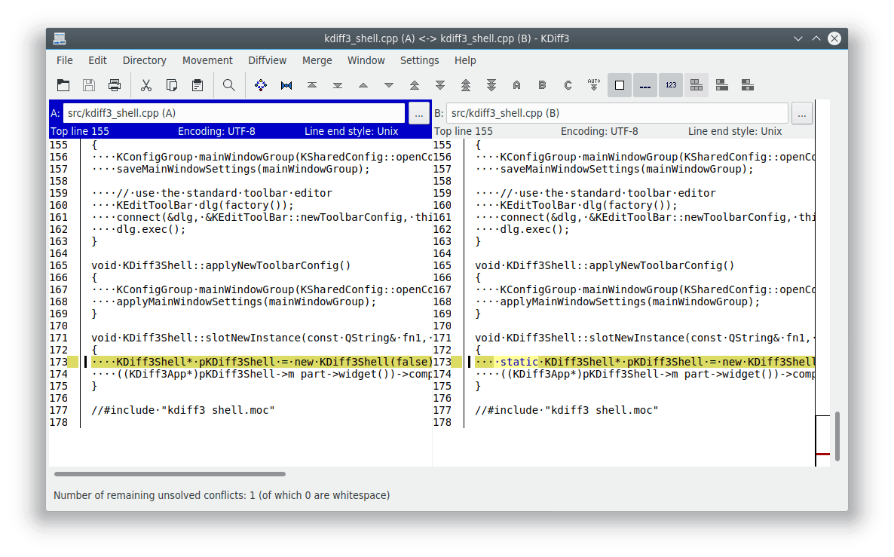Toggle auto-advance to next conflict button
This screenshot has width=894, height=557.
tap(593, 85)
